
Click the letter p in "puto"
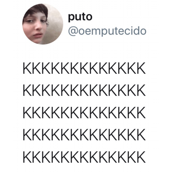coord(71,18)
